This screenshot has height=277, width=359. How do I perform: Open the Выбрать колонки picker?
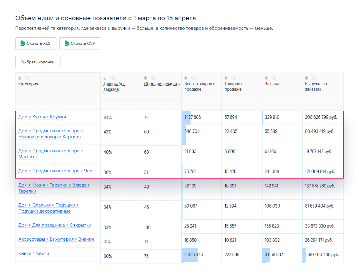click(x=38, y=62)
